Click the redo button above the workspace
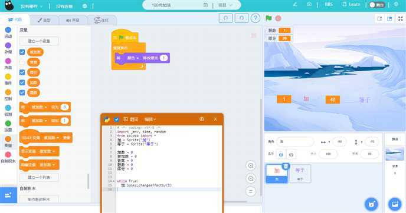 (241, 18)
